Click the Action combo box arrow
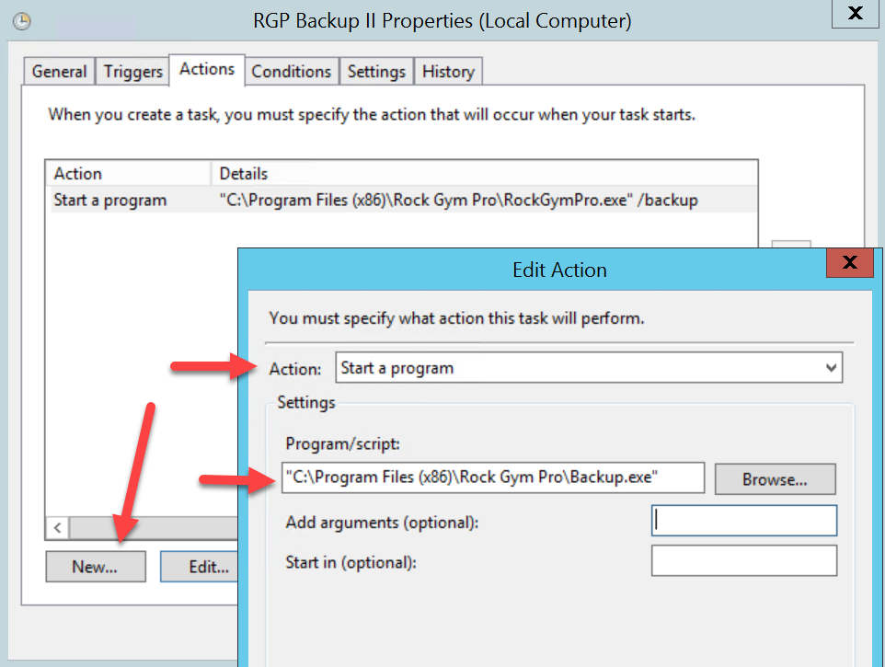The height and width of the screenshot is (667, 885). coord(831,368)
